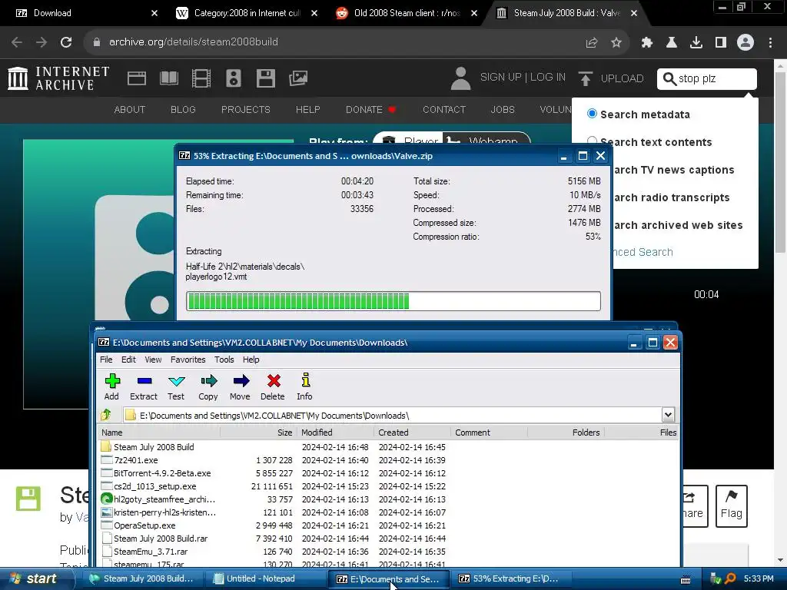Open the browser downloads icon
This screenshot has height=590, width=787.
(696, 43)
